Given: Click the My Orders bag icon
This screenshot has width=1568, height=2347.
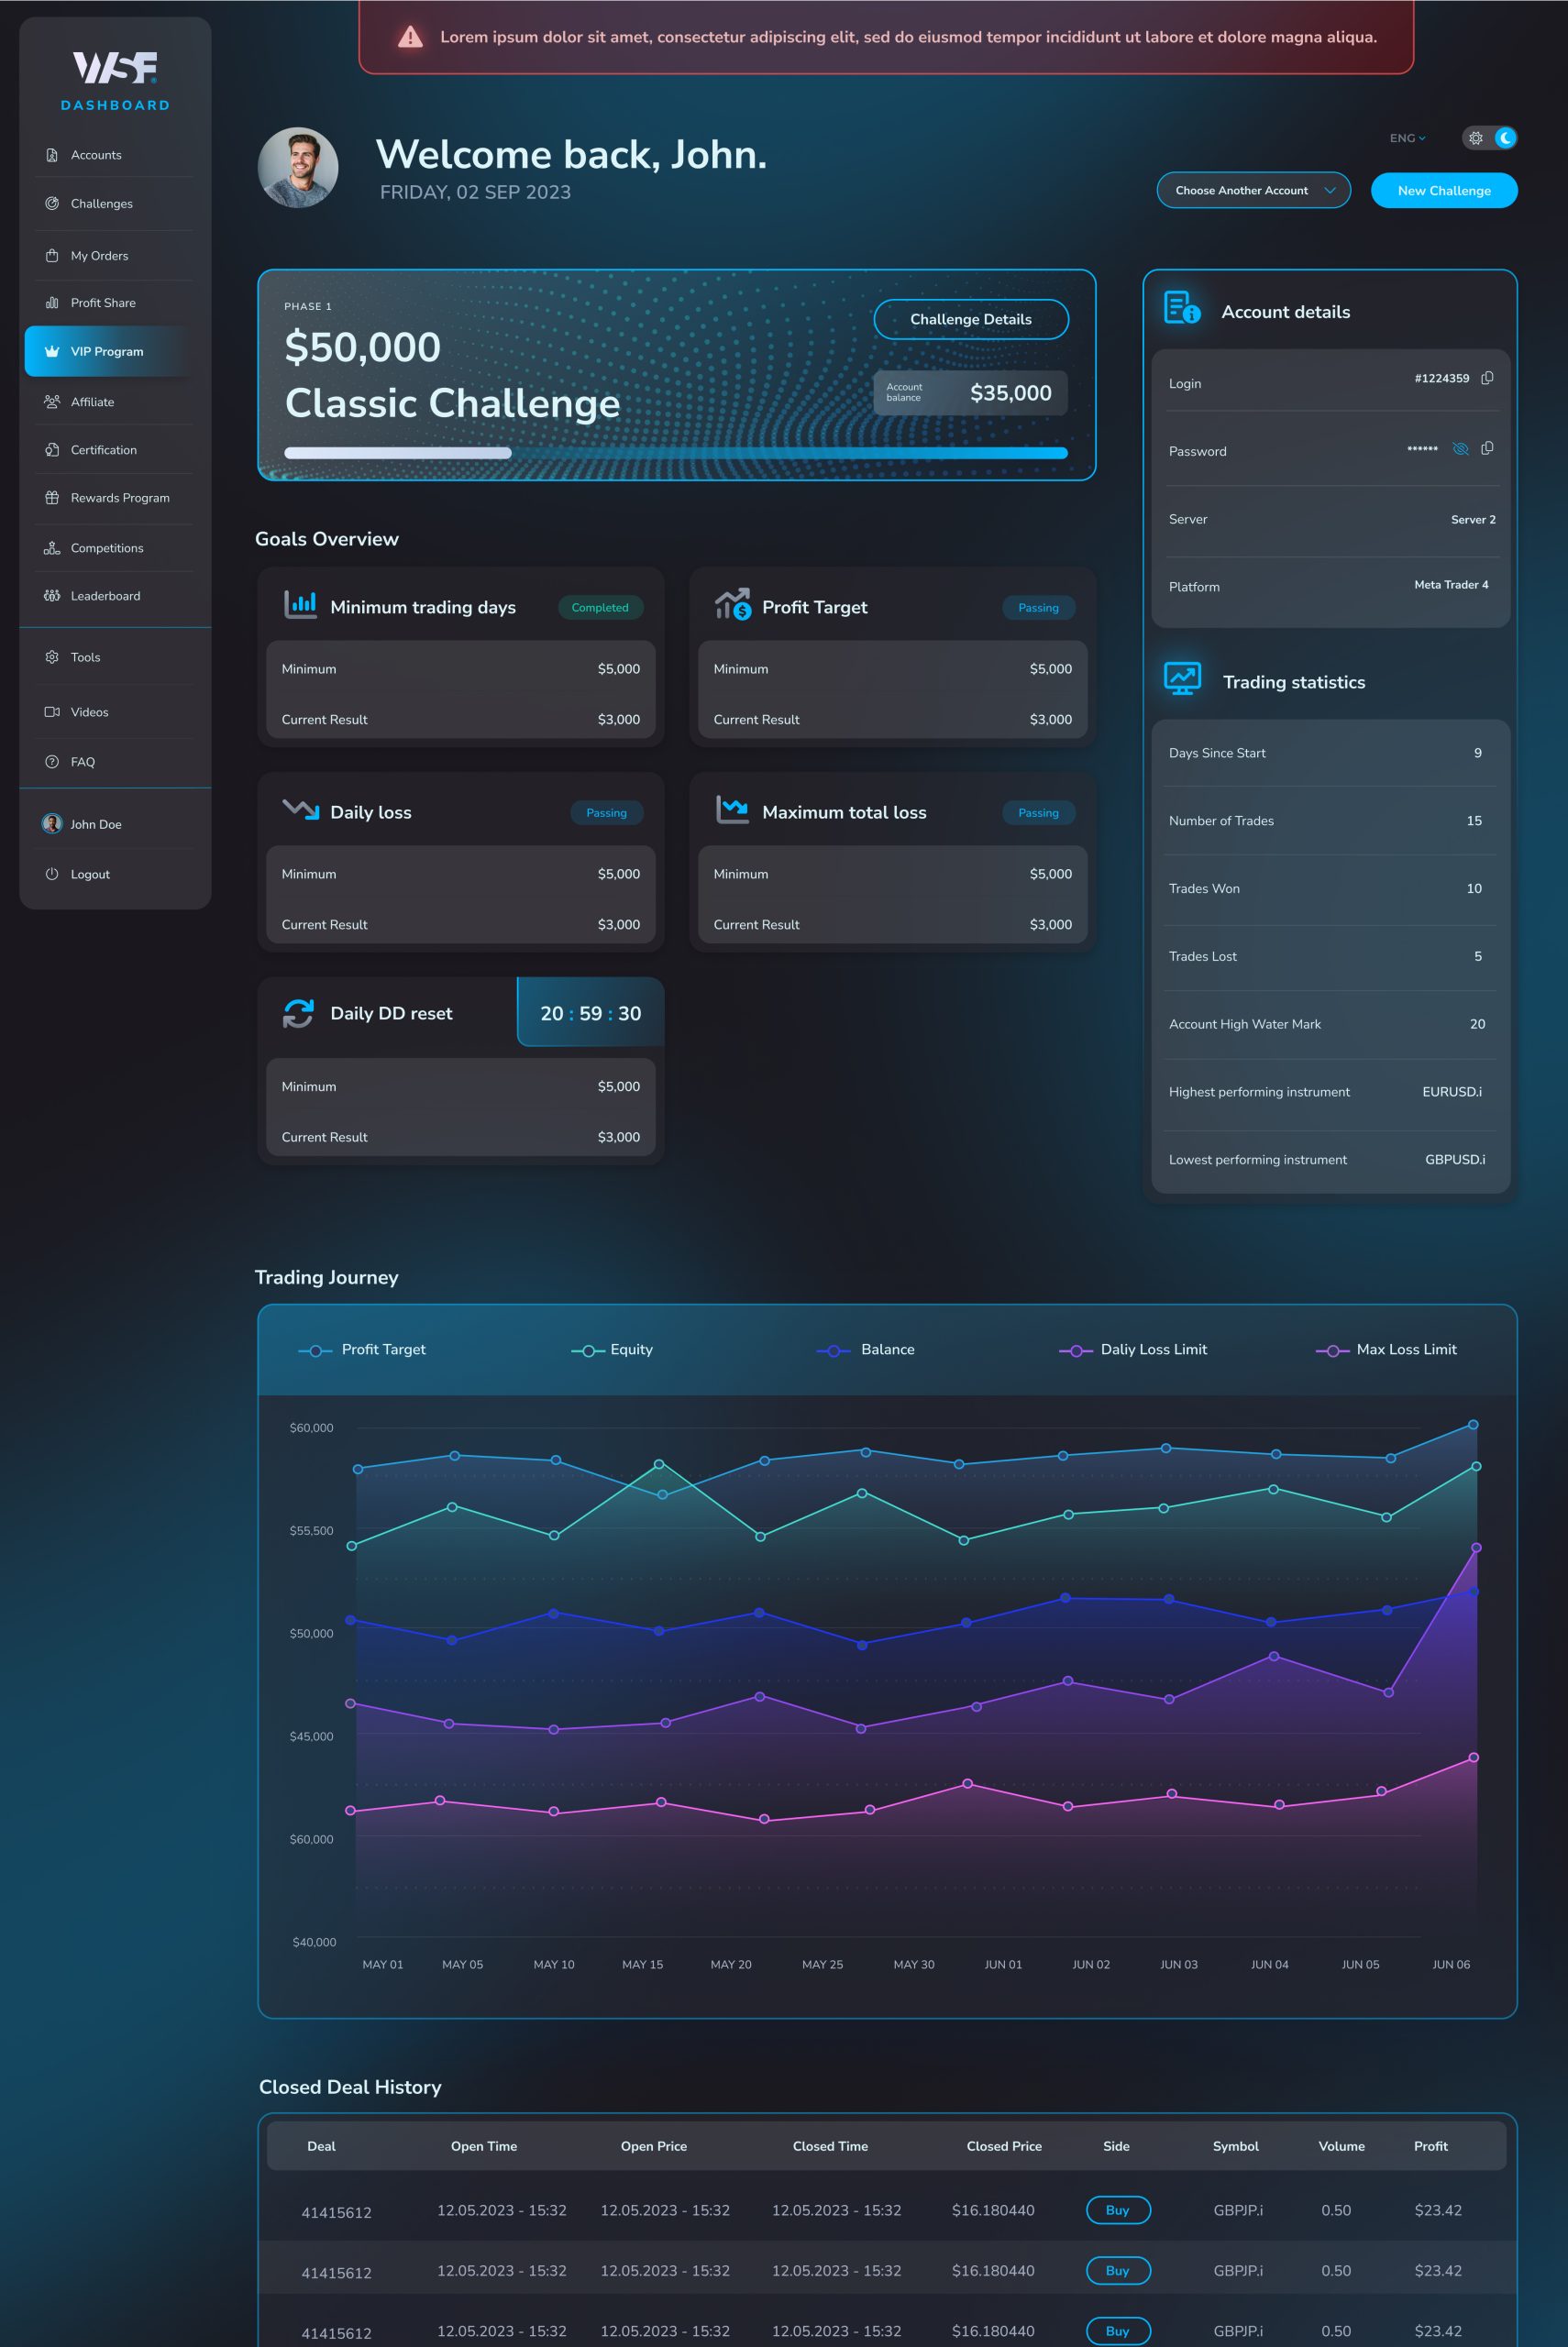Looking at the screenshot, I should point(52,255).
